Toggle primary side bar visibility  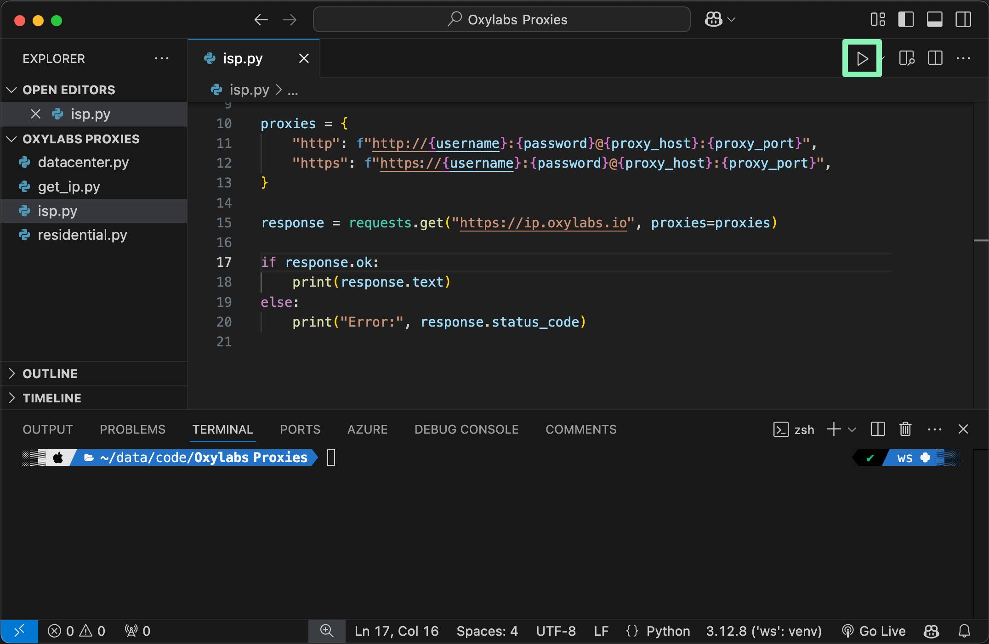point(906,20)
